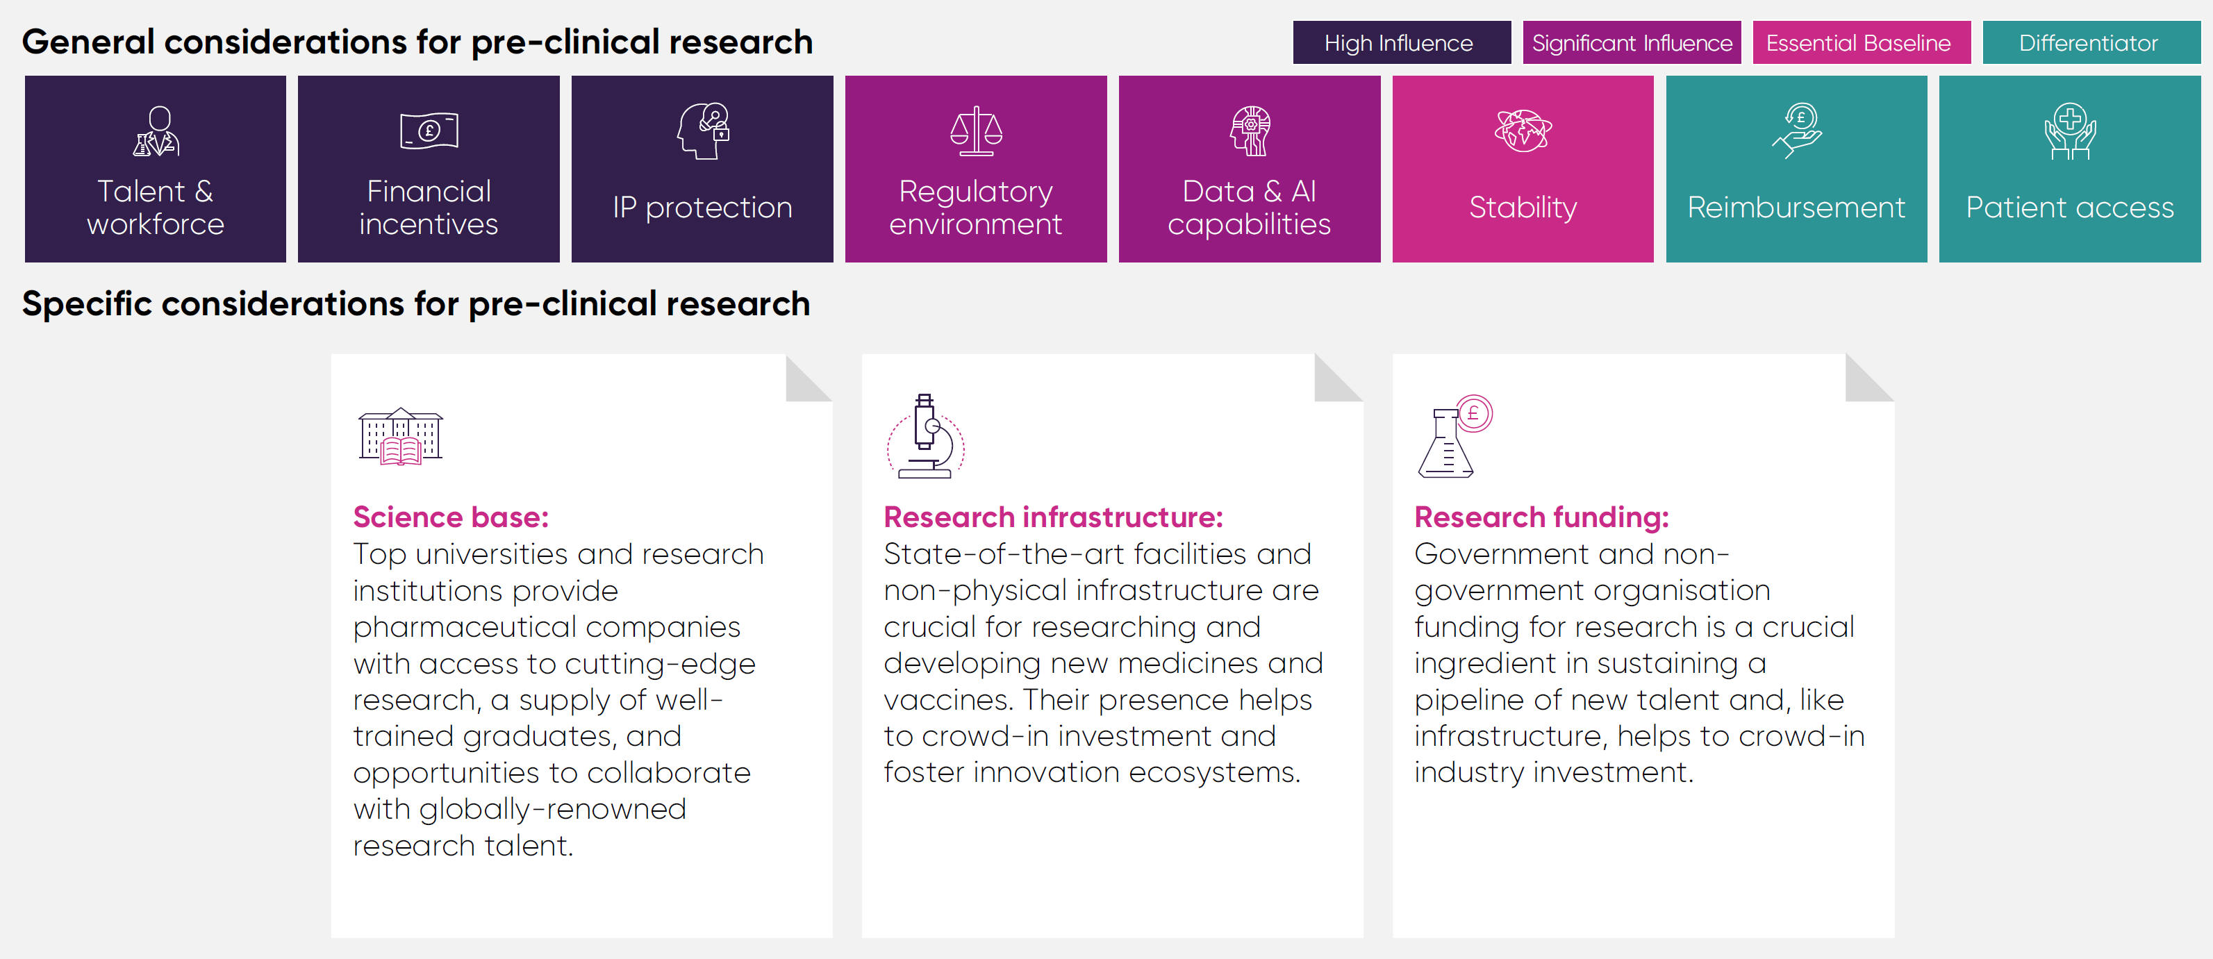Select the Differentiator legend label
The width and height of the screenshot is (2213, 959).
(2090, 43)
